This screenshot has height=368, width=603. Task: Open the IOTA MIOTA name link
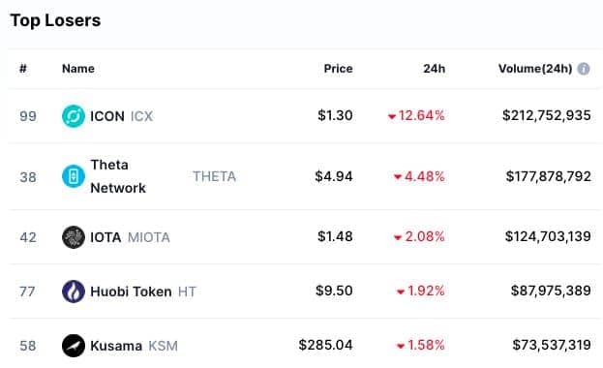130,237
